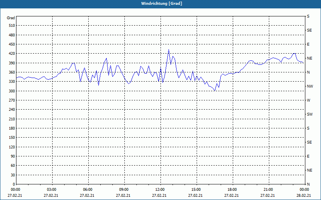Click compass label NE aligned with 30
The width and height of the screenshot is (321, 200).
[x=309, y=170]
